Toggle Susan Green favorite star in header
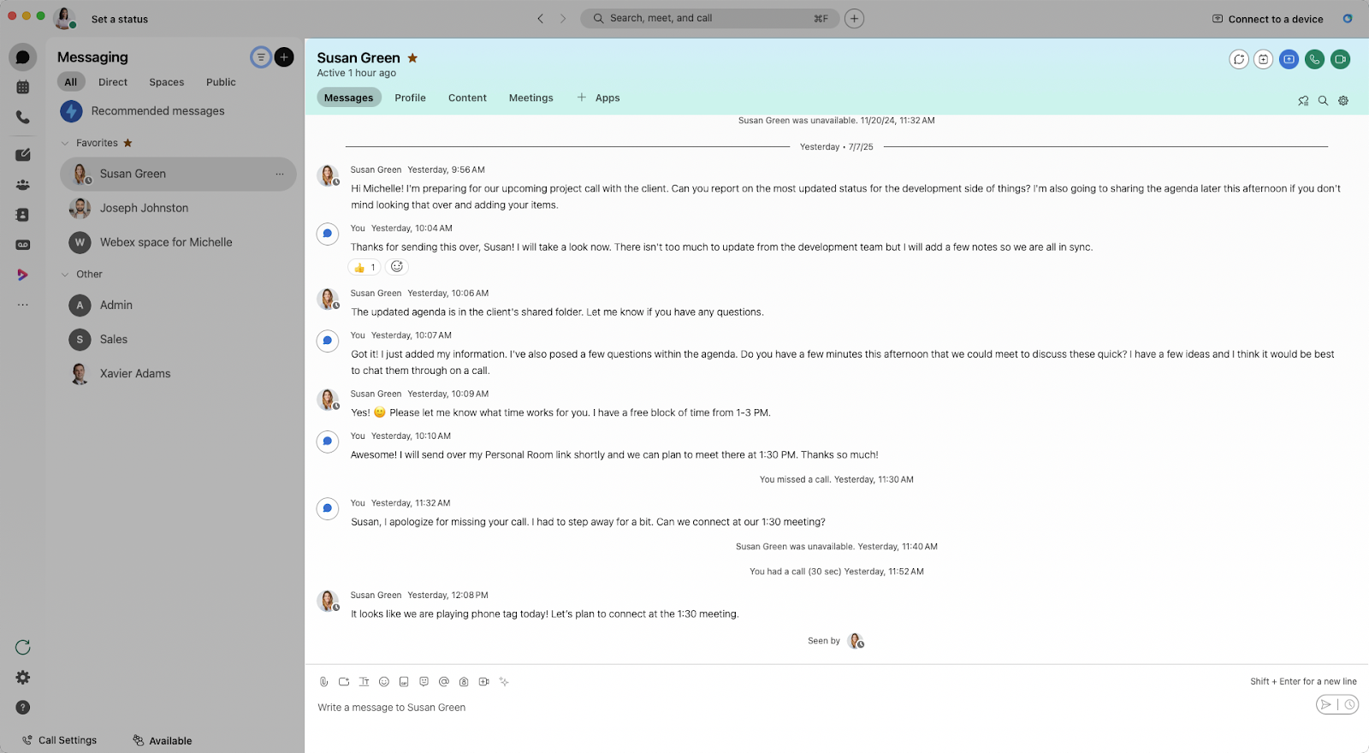The image size is (1369, 753). pyautogui.click(x=412, y=58)
